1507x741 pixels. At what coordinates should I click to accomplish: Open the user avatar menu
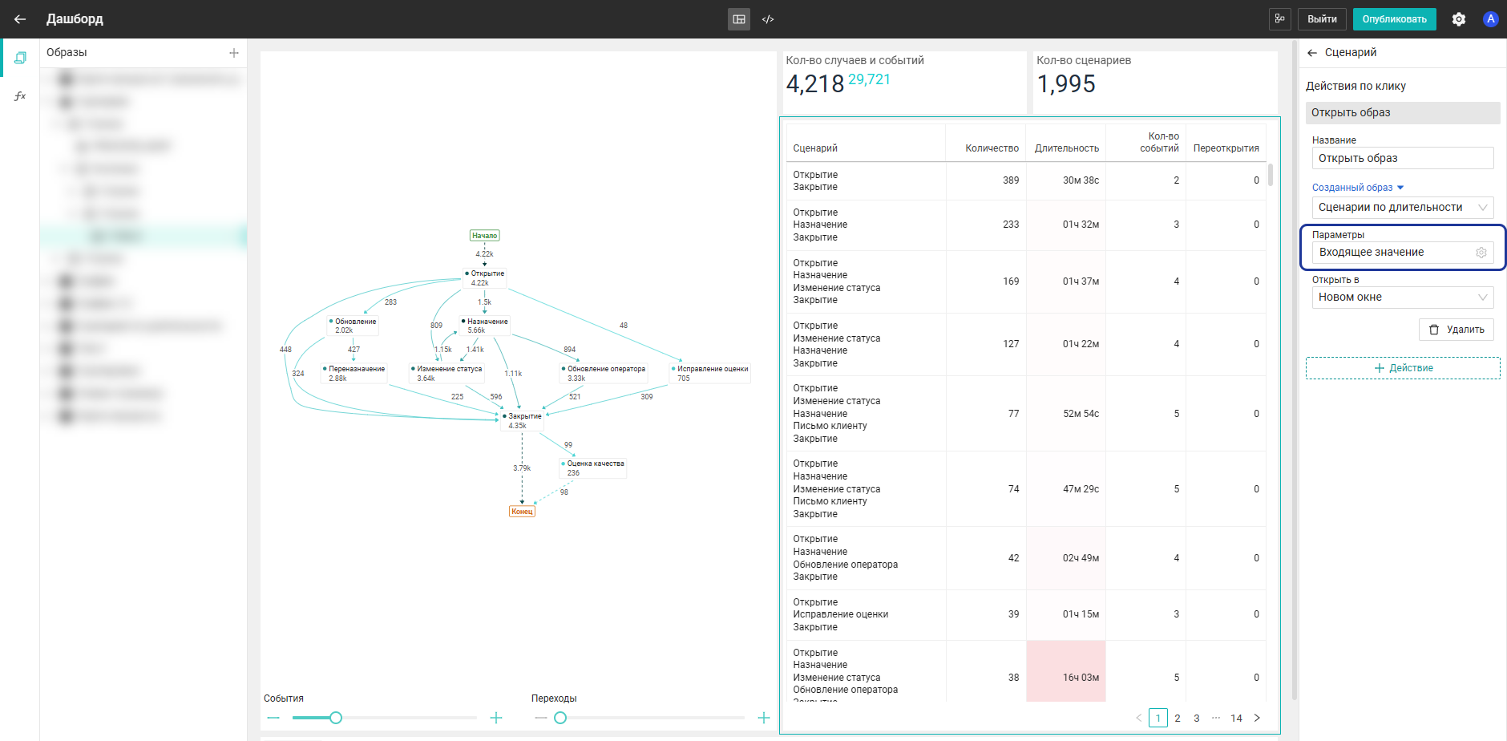(x=1491, y=19)
